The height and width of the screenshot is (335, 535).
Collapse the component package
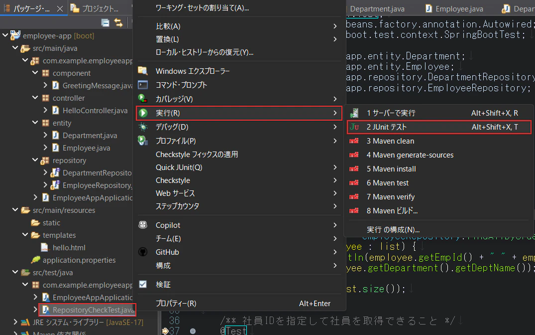pos(35,73)
